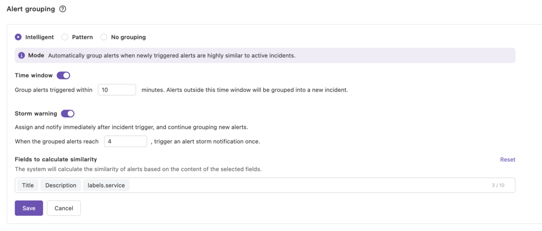Disable the Time window toggle
The height and width of the screenshot is (231, 542).
click(63, 75)
